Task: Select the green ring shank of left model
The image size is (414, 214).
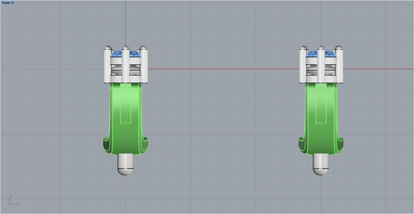Action: coord(126,120)
